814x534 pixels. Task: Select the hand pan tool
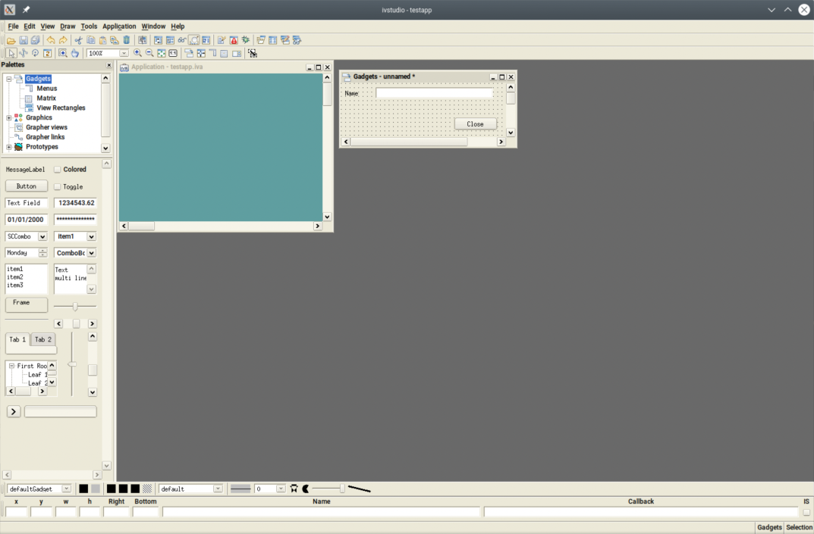pos(75,54)
